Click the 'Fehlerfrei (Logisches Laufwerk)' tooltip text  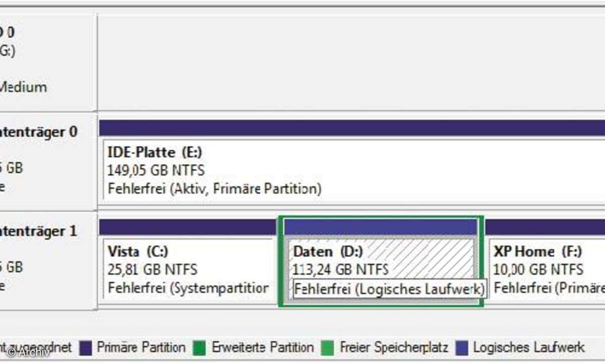[389, 289]
